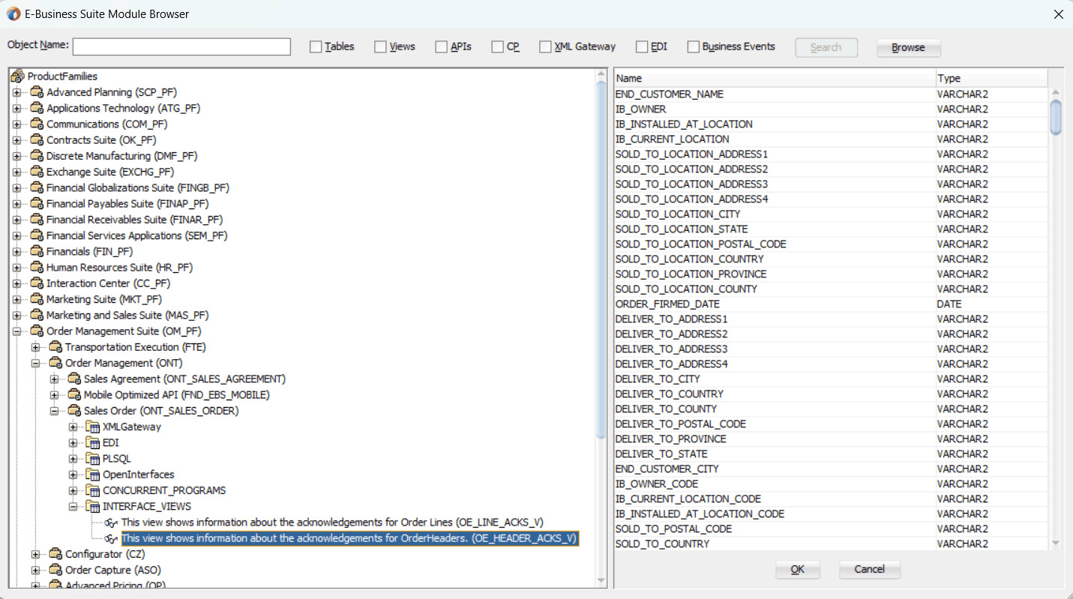Select Marketing and Sales Suite (MAS_PF) item
Viewport: 1073px width, 599px height.
coord(127,316)
